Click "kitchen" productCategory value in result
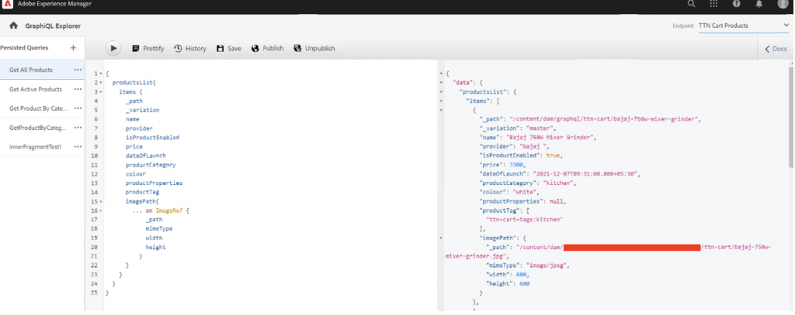 tap(559, 183)
